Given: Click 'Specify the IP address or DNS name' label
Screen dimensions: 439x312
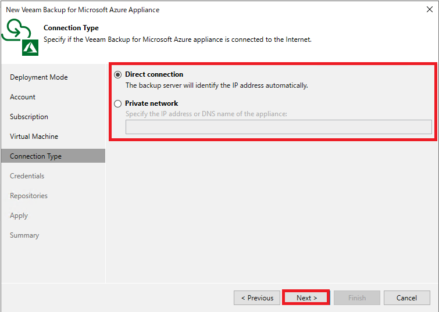Looking at the screenshot, I should [206, 114].
